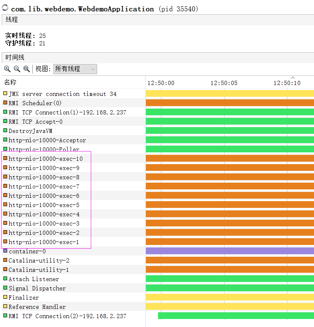
Task: Click the http-nio-10000-Acceptor state icon
Action: [5, 140]
